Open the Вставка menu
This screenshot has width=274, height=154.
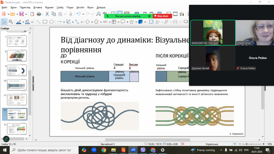click(x=38, y=7)
